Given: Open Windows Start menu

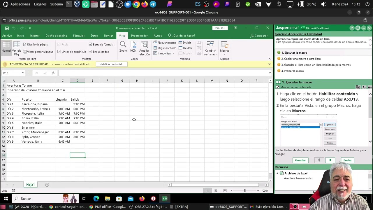Looking at the screenshot, I should point(6,199).
